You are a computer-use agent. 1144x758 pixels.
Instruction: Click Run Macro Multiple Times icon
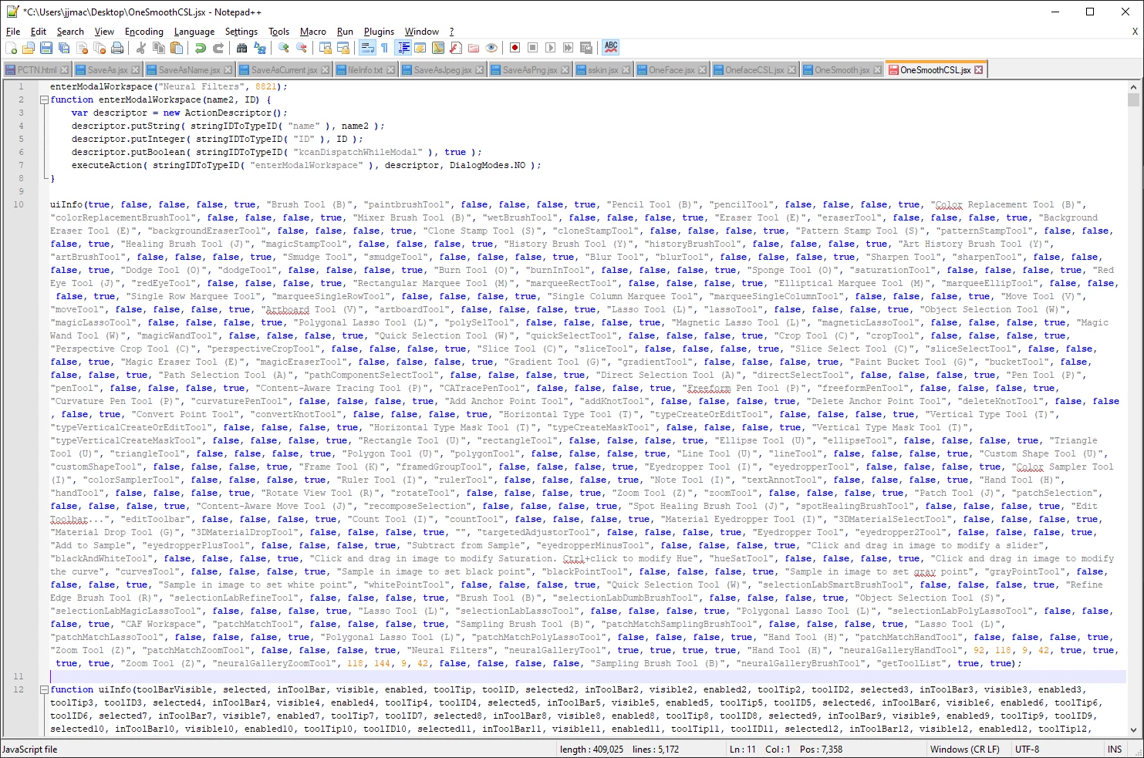pyautogui.click(x=569, y=48)
